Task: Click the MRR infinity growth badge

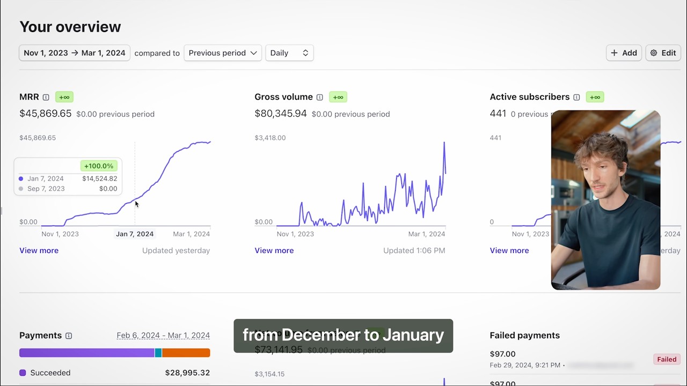Action: coord(64,97)
